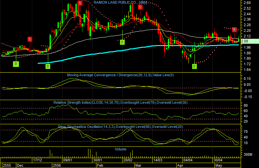The image size is (259, 168).
Task: Click the 2.60 price axis value
Action: click(247, 3)
